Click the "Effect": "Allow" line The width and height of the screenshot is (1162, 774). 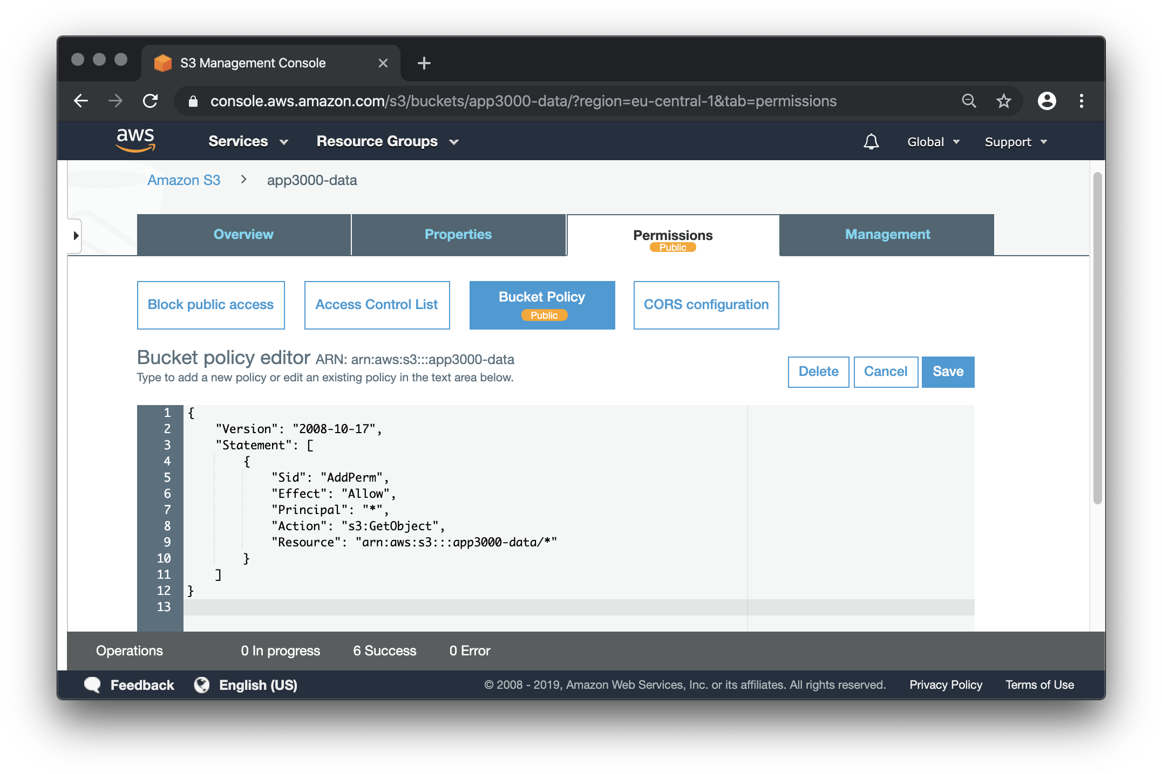click(334, 494)
